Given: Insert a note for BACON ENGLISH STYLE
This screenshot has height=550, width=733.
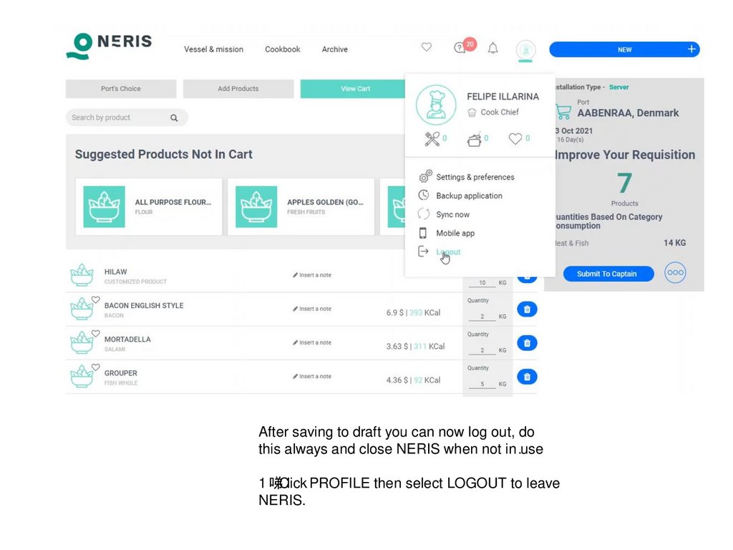Looking at the screenshot, I should pyautogui.click(x=312, y=309).
